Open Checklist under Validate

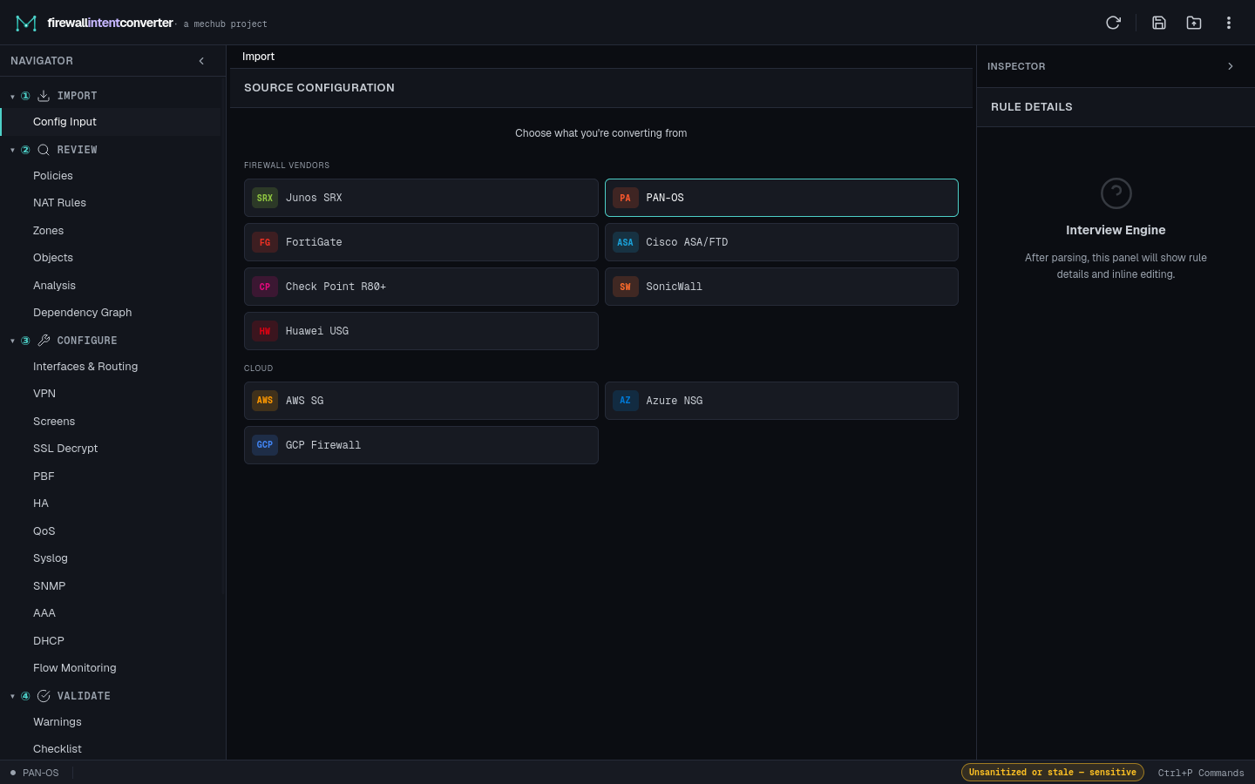click(113, 749)
